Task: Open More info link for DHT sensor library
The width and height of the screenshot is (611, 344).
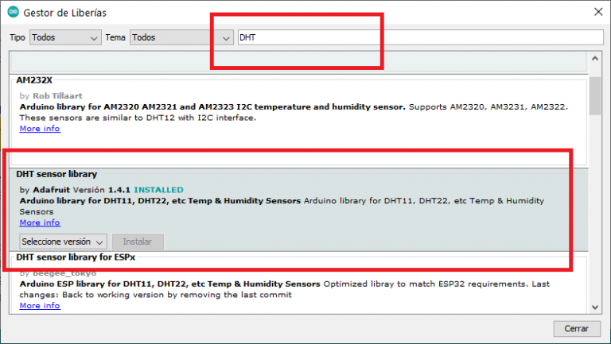Action: [40, 222]
